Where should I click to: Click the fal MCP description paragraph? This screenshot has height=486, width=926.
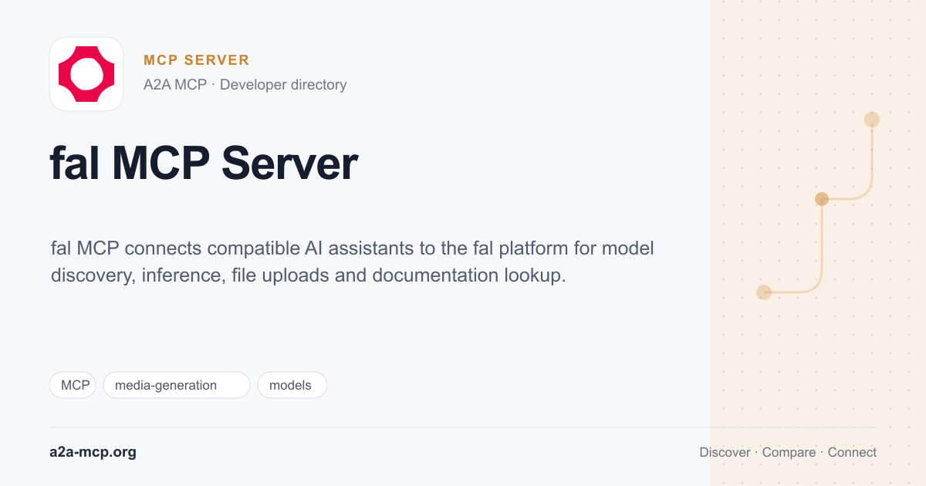(x=353, y=262)
